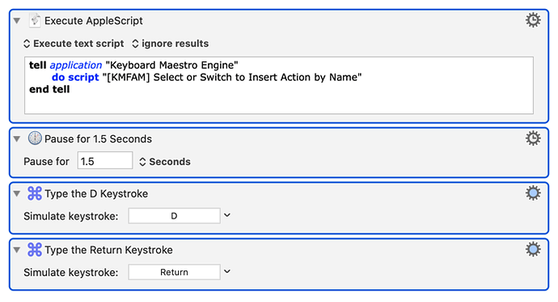Open the Execute text script popup

tap(74, 44)
